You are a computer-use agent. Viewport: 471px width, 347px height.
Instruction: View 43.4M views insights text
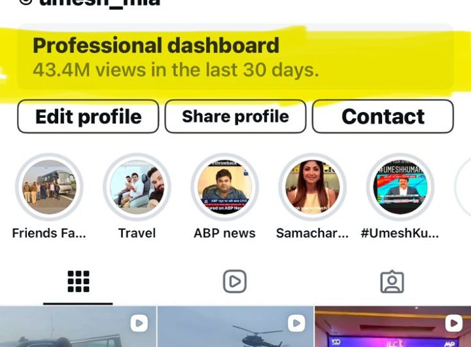click(x=176, y=70)
